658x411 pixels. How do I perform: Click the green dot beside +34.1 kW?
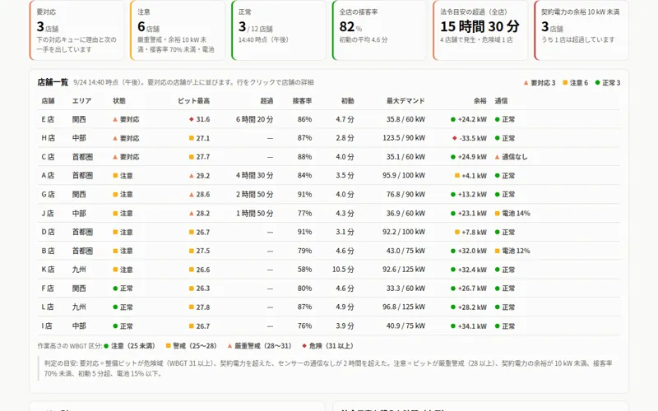[x=453, y=326]
